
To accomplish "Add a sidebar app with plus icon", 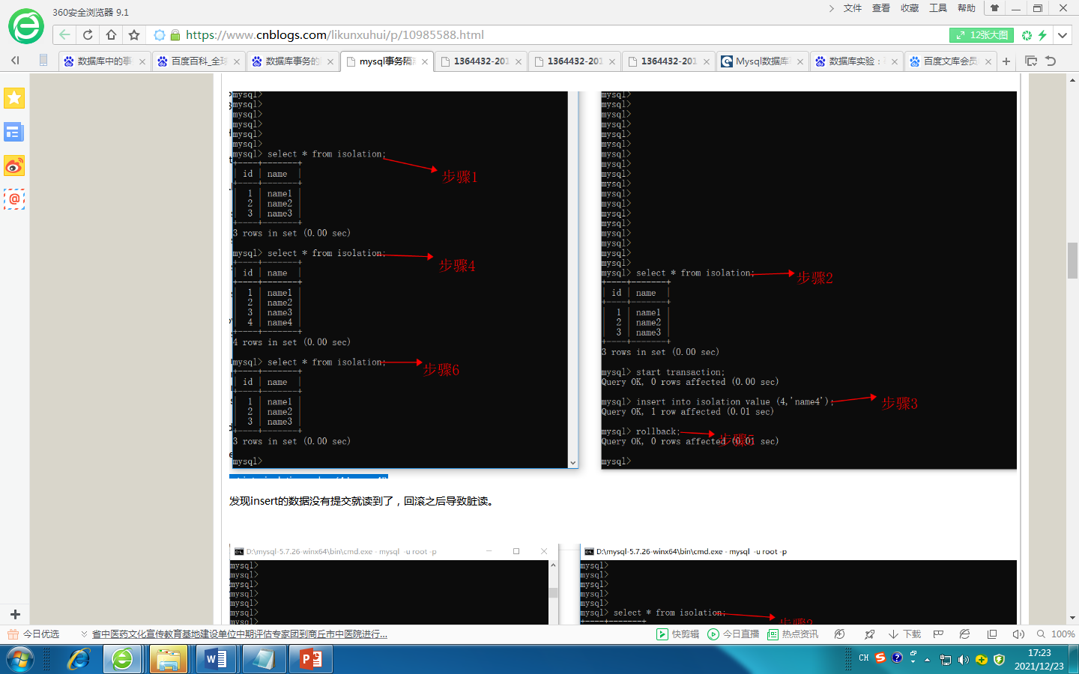I will point(15,614).
